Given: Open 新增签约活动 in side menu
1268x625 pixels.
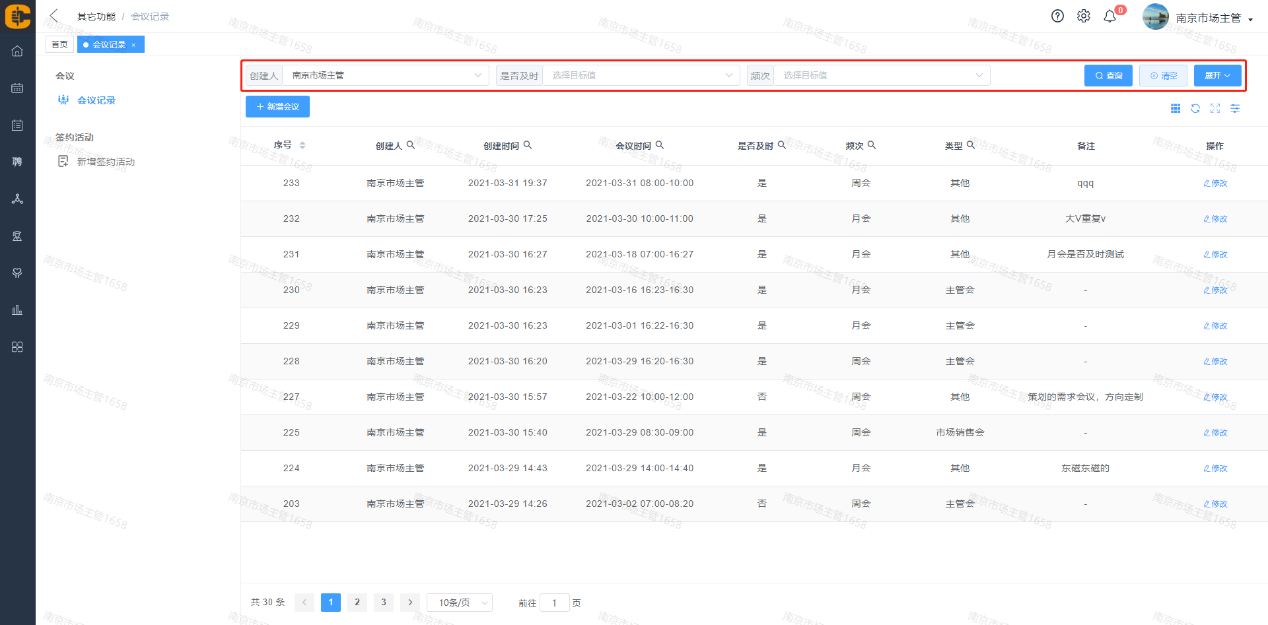Looking at the screenshot, I should click(x=106, y=162).
